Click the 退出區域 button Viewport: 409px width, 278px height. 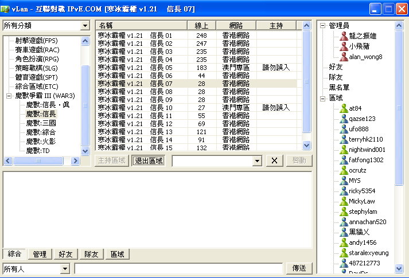point(149,160)
